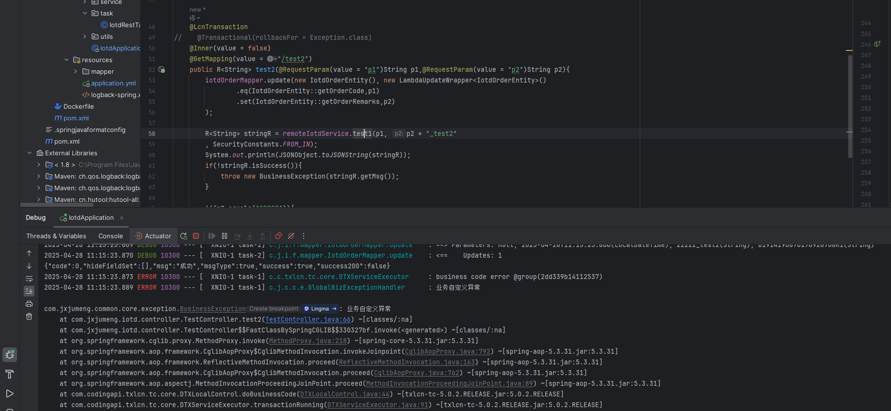Open the Build tool window (hammer icon)
This screenshot has height=411, width=891.
coord(10,374)
